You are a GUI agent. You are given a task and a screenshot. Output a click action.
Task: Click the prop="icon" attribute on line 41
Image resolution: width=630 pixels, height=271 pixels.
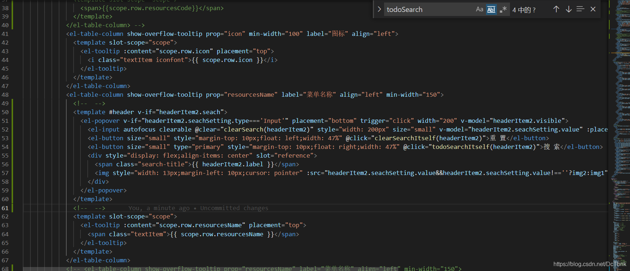(x=226, y=34)
